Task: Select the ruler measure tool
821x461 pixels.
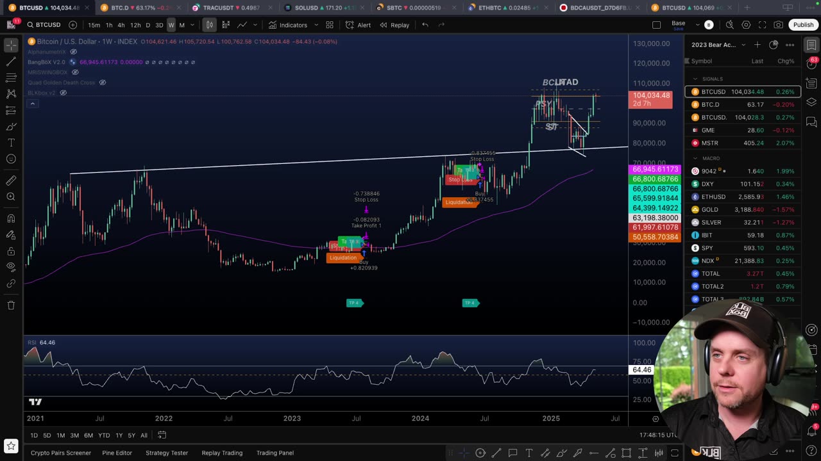Action: tap(11, 181)
